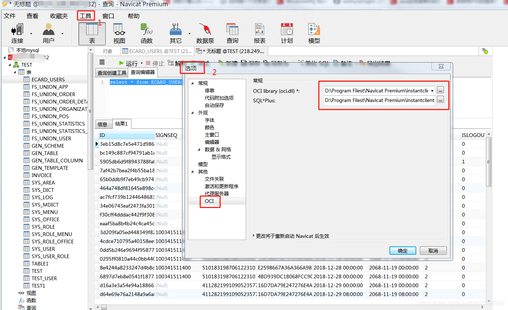Open dropdown arrow next to 连接 toolbar button
This screenshot has width=508, height=310.
tap(31, 34)
